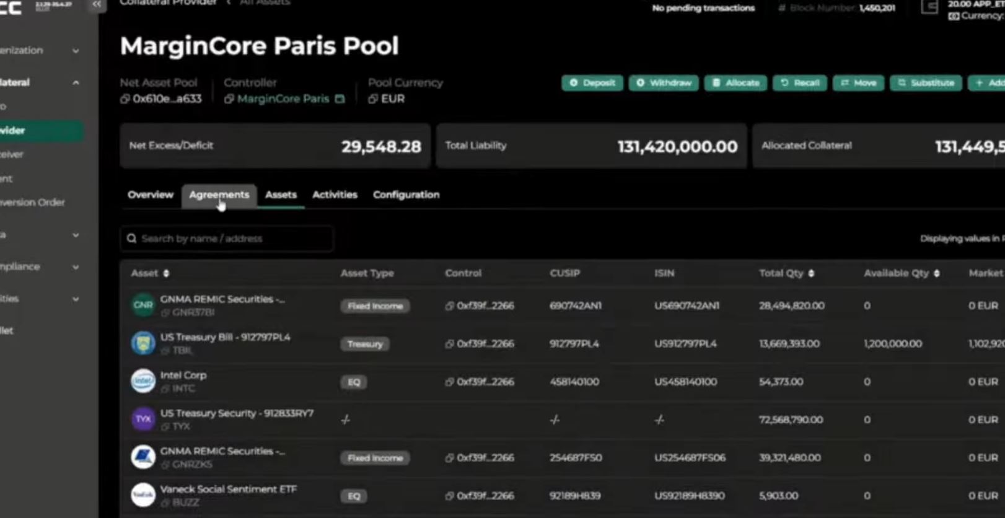The width and height of the screenshot is (1005, 518).
Task: Sort the table by Asset column
Action: (x=166, y=273)
